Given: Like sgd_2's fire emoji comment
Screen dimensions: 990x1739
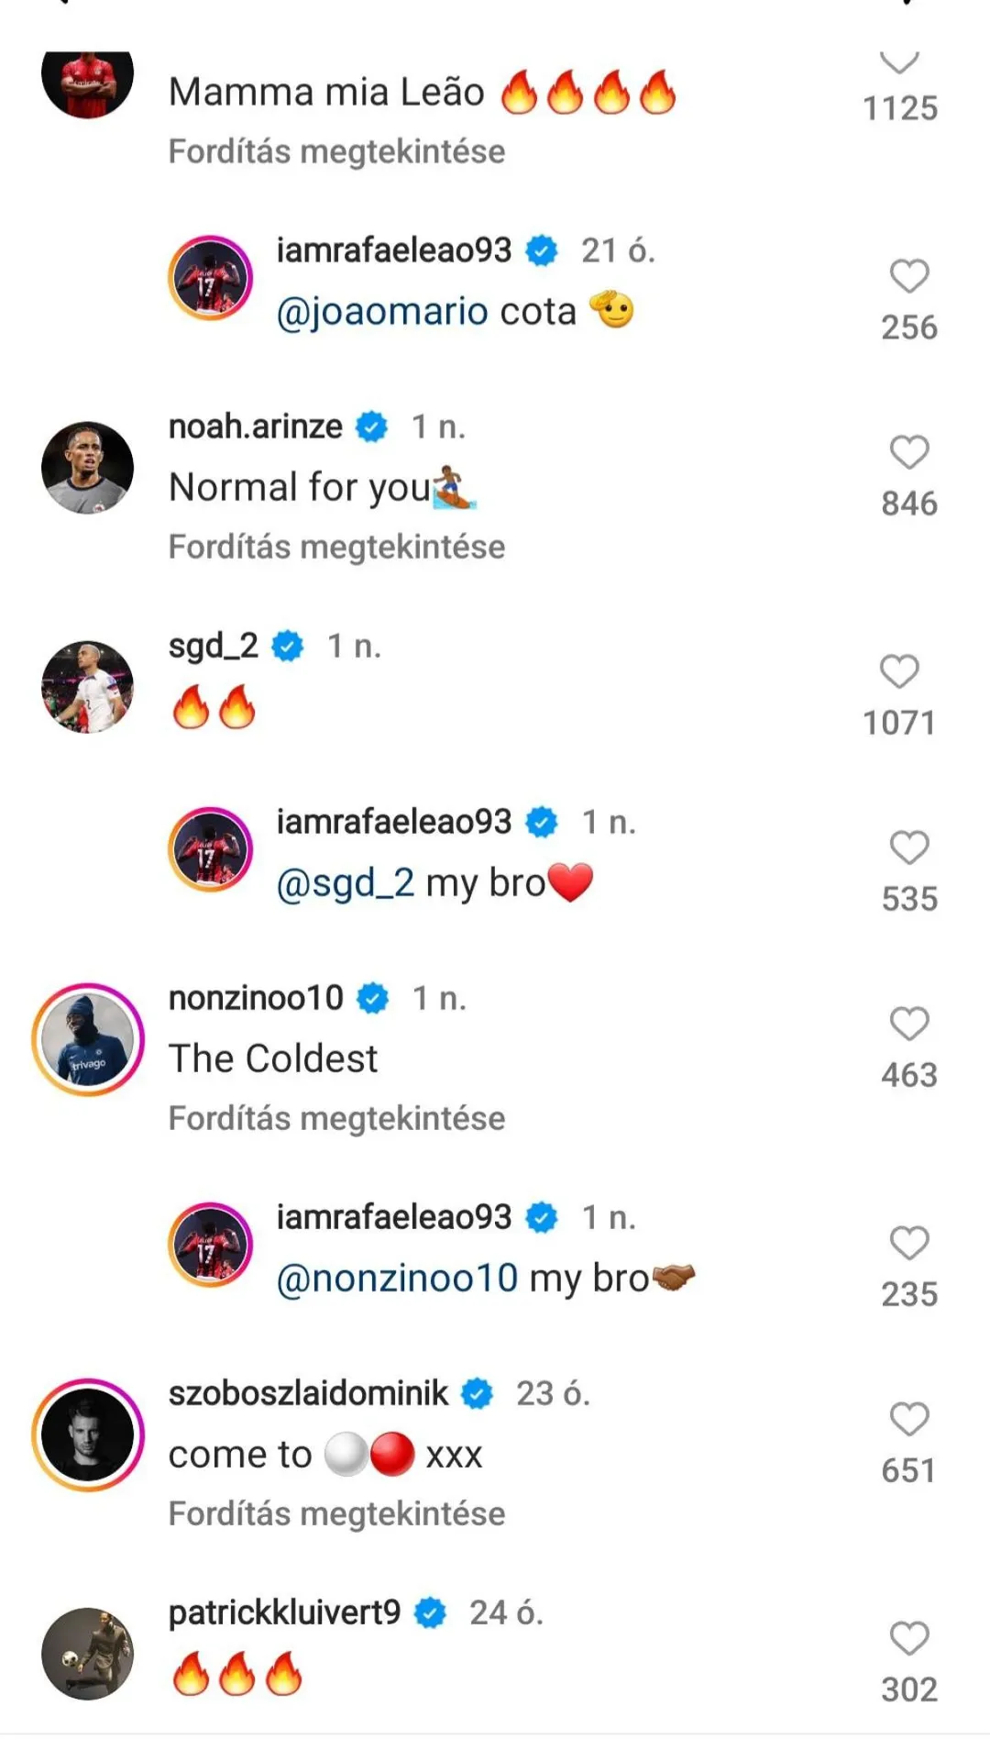Looking at the screenshot, I should 898,672.
